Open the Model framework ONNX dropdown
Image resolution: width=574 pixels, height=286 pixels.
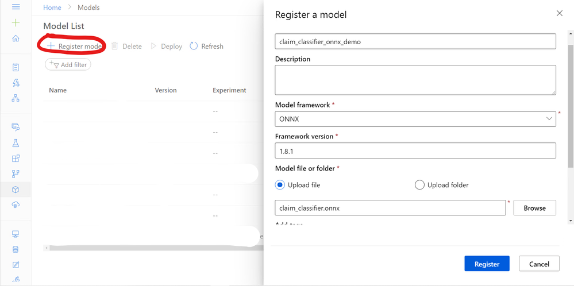[x=415, y=119]
